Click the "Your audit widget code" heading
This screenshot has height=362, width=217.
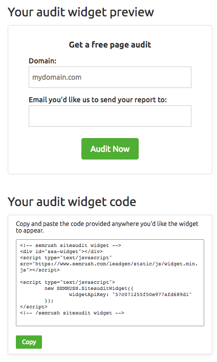coord(72,202)
